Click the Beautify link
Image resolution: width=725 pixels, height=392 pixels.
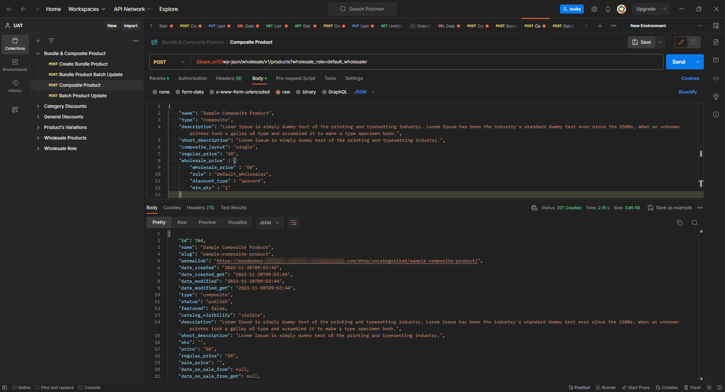[688, 92]
